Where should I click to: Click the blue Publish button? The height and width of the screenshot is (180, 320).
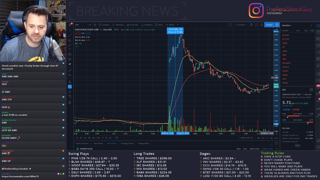click(x=269, y=25)
